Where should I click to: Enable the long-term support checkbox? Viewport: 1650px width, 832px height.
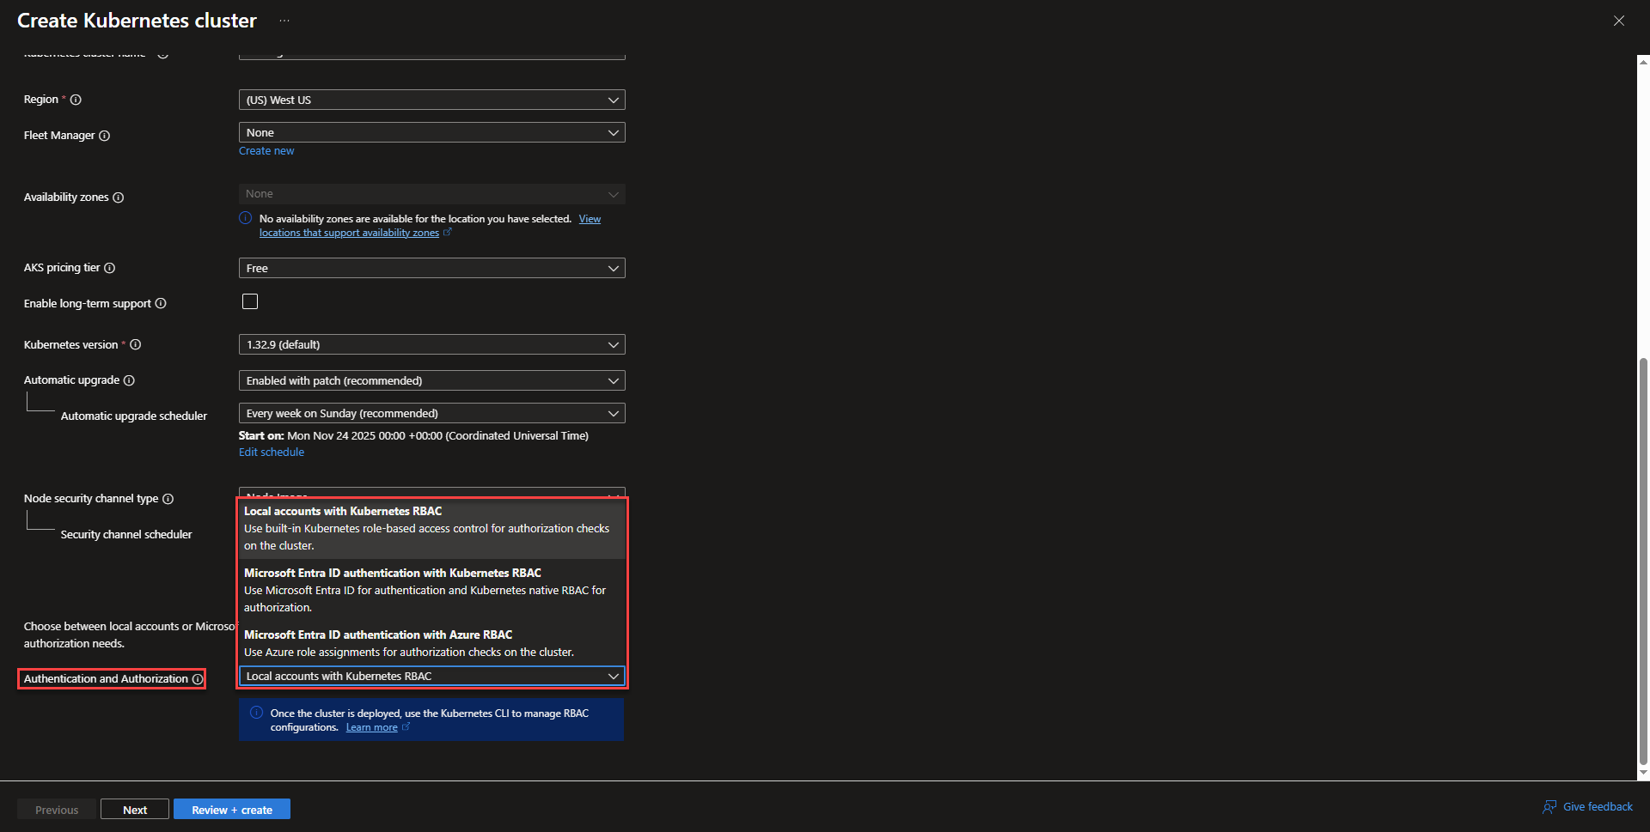(250, 301)
